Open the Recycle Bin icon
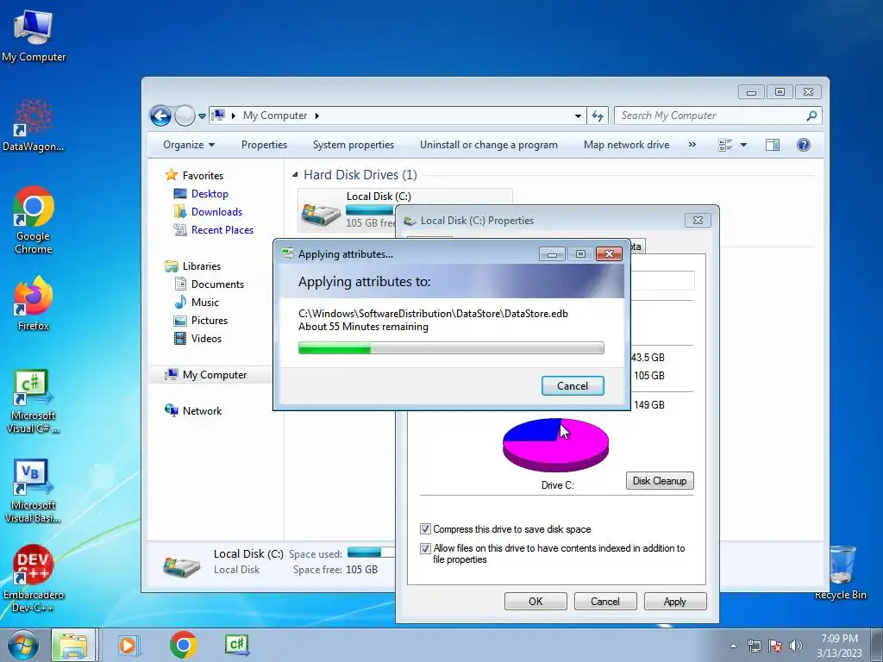 (x=840, y=572)
